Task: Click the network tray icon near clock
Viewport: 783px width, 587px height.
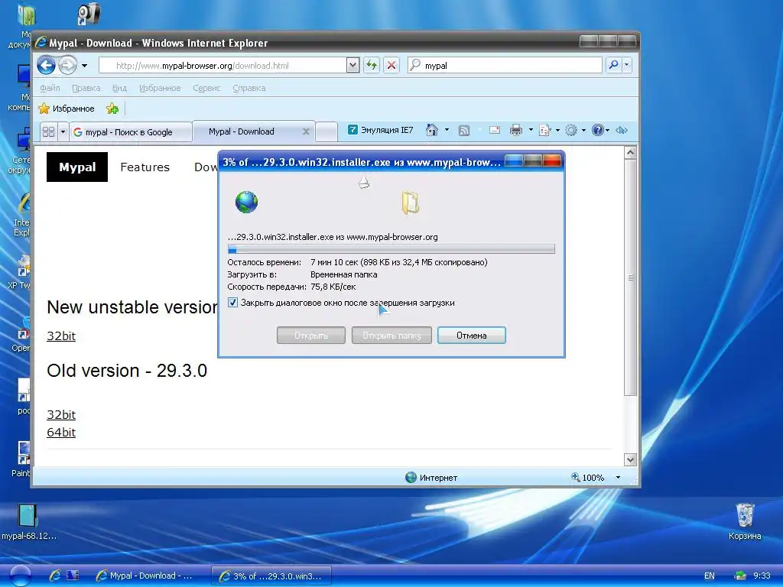Action: point(740,576)
